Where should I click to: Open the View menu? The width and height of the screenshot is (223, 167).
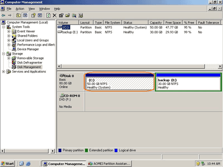32,9
